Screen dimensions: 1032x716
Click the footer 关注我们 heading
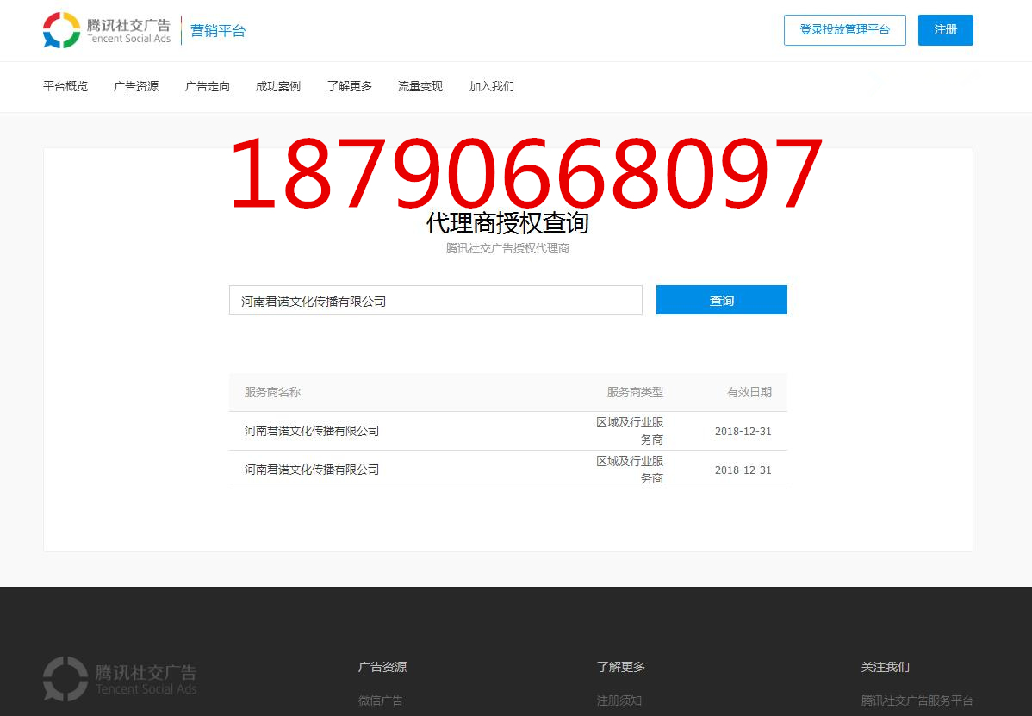pos(886,667)
